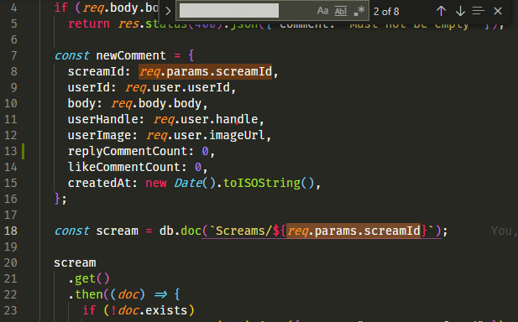The height and width of the screenshot is (322, 518).
Task: Click highlighted req.params.screamId on line 8
Action: pos(205,71)
